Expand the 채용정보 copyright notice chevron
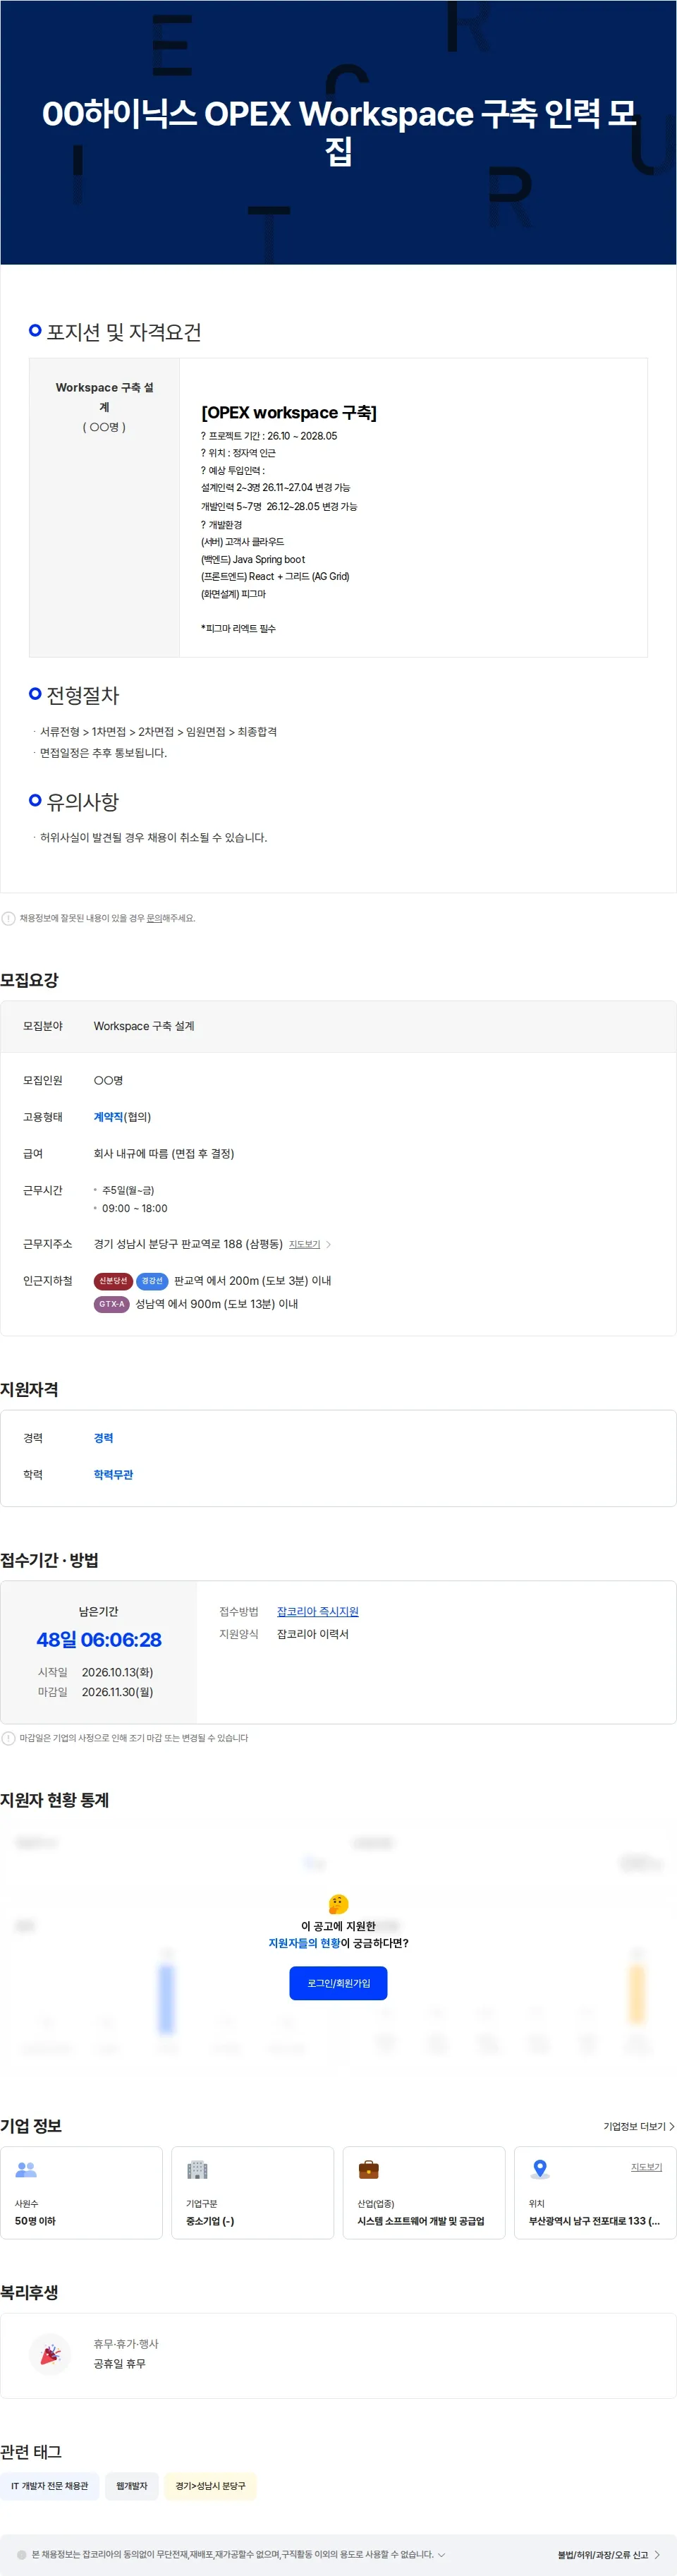Screen dimensions: 677x2576 442,2554
